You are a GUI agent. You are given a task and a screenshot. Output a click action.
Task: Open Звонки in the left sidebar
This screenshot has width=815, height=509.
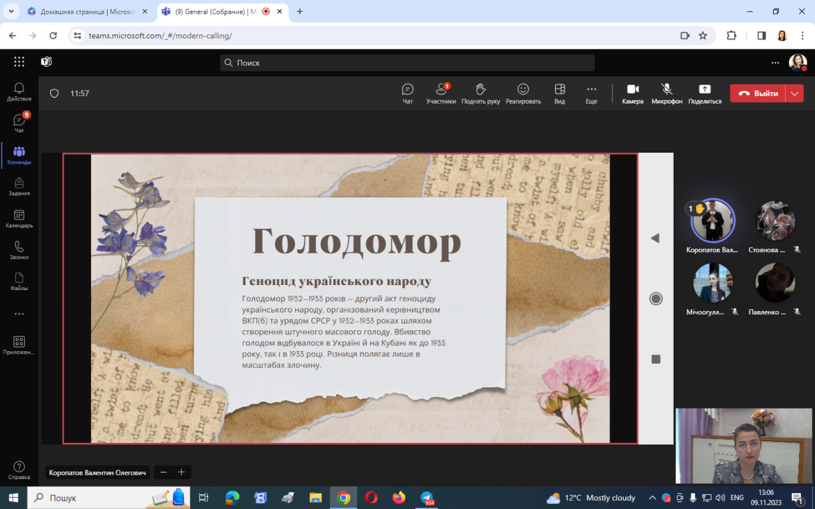[19, 250]
